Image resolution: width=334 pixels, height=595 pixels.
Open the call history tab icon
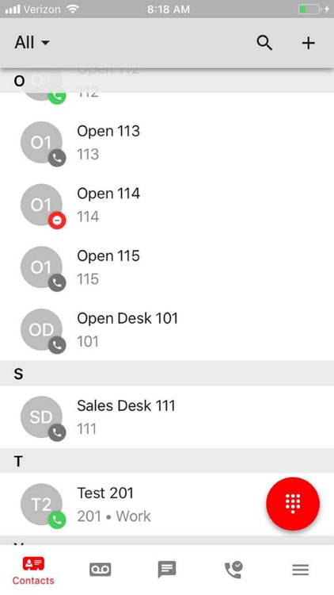(233, 569)
